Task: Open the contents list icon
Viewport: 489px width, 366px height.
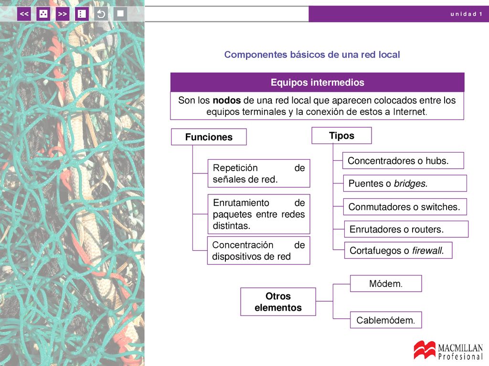Action: (x=82, y=14)
